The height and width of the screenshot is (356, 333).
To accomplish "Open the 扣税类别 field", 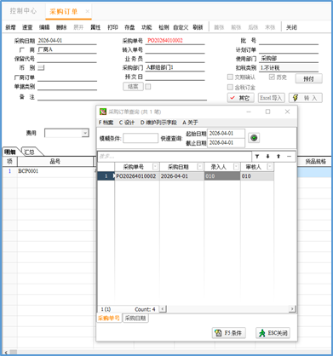I will click(x=289, y=68).
